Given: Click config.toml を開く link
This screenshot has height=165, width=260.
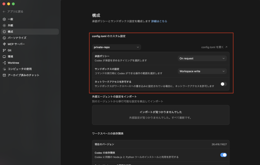Looking at the screenshot, I should click(214, 47).
